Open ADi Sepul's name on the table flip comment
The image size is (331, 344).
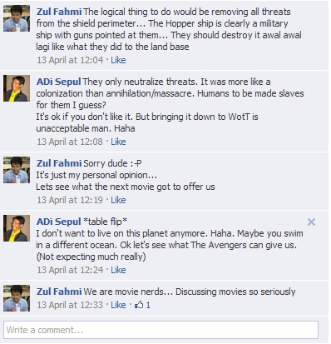tap(58, 222)
